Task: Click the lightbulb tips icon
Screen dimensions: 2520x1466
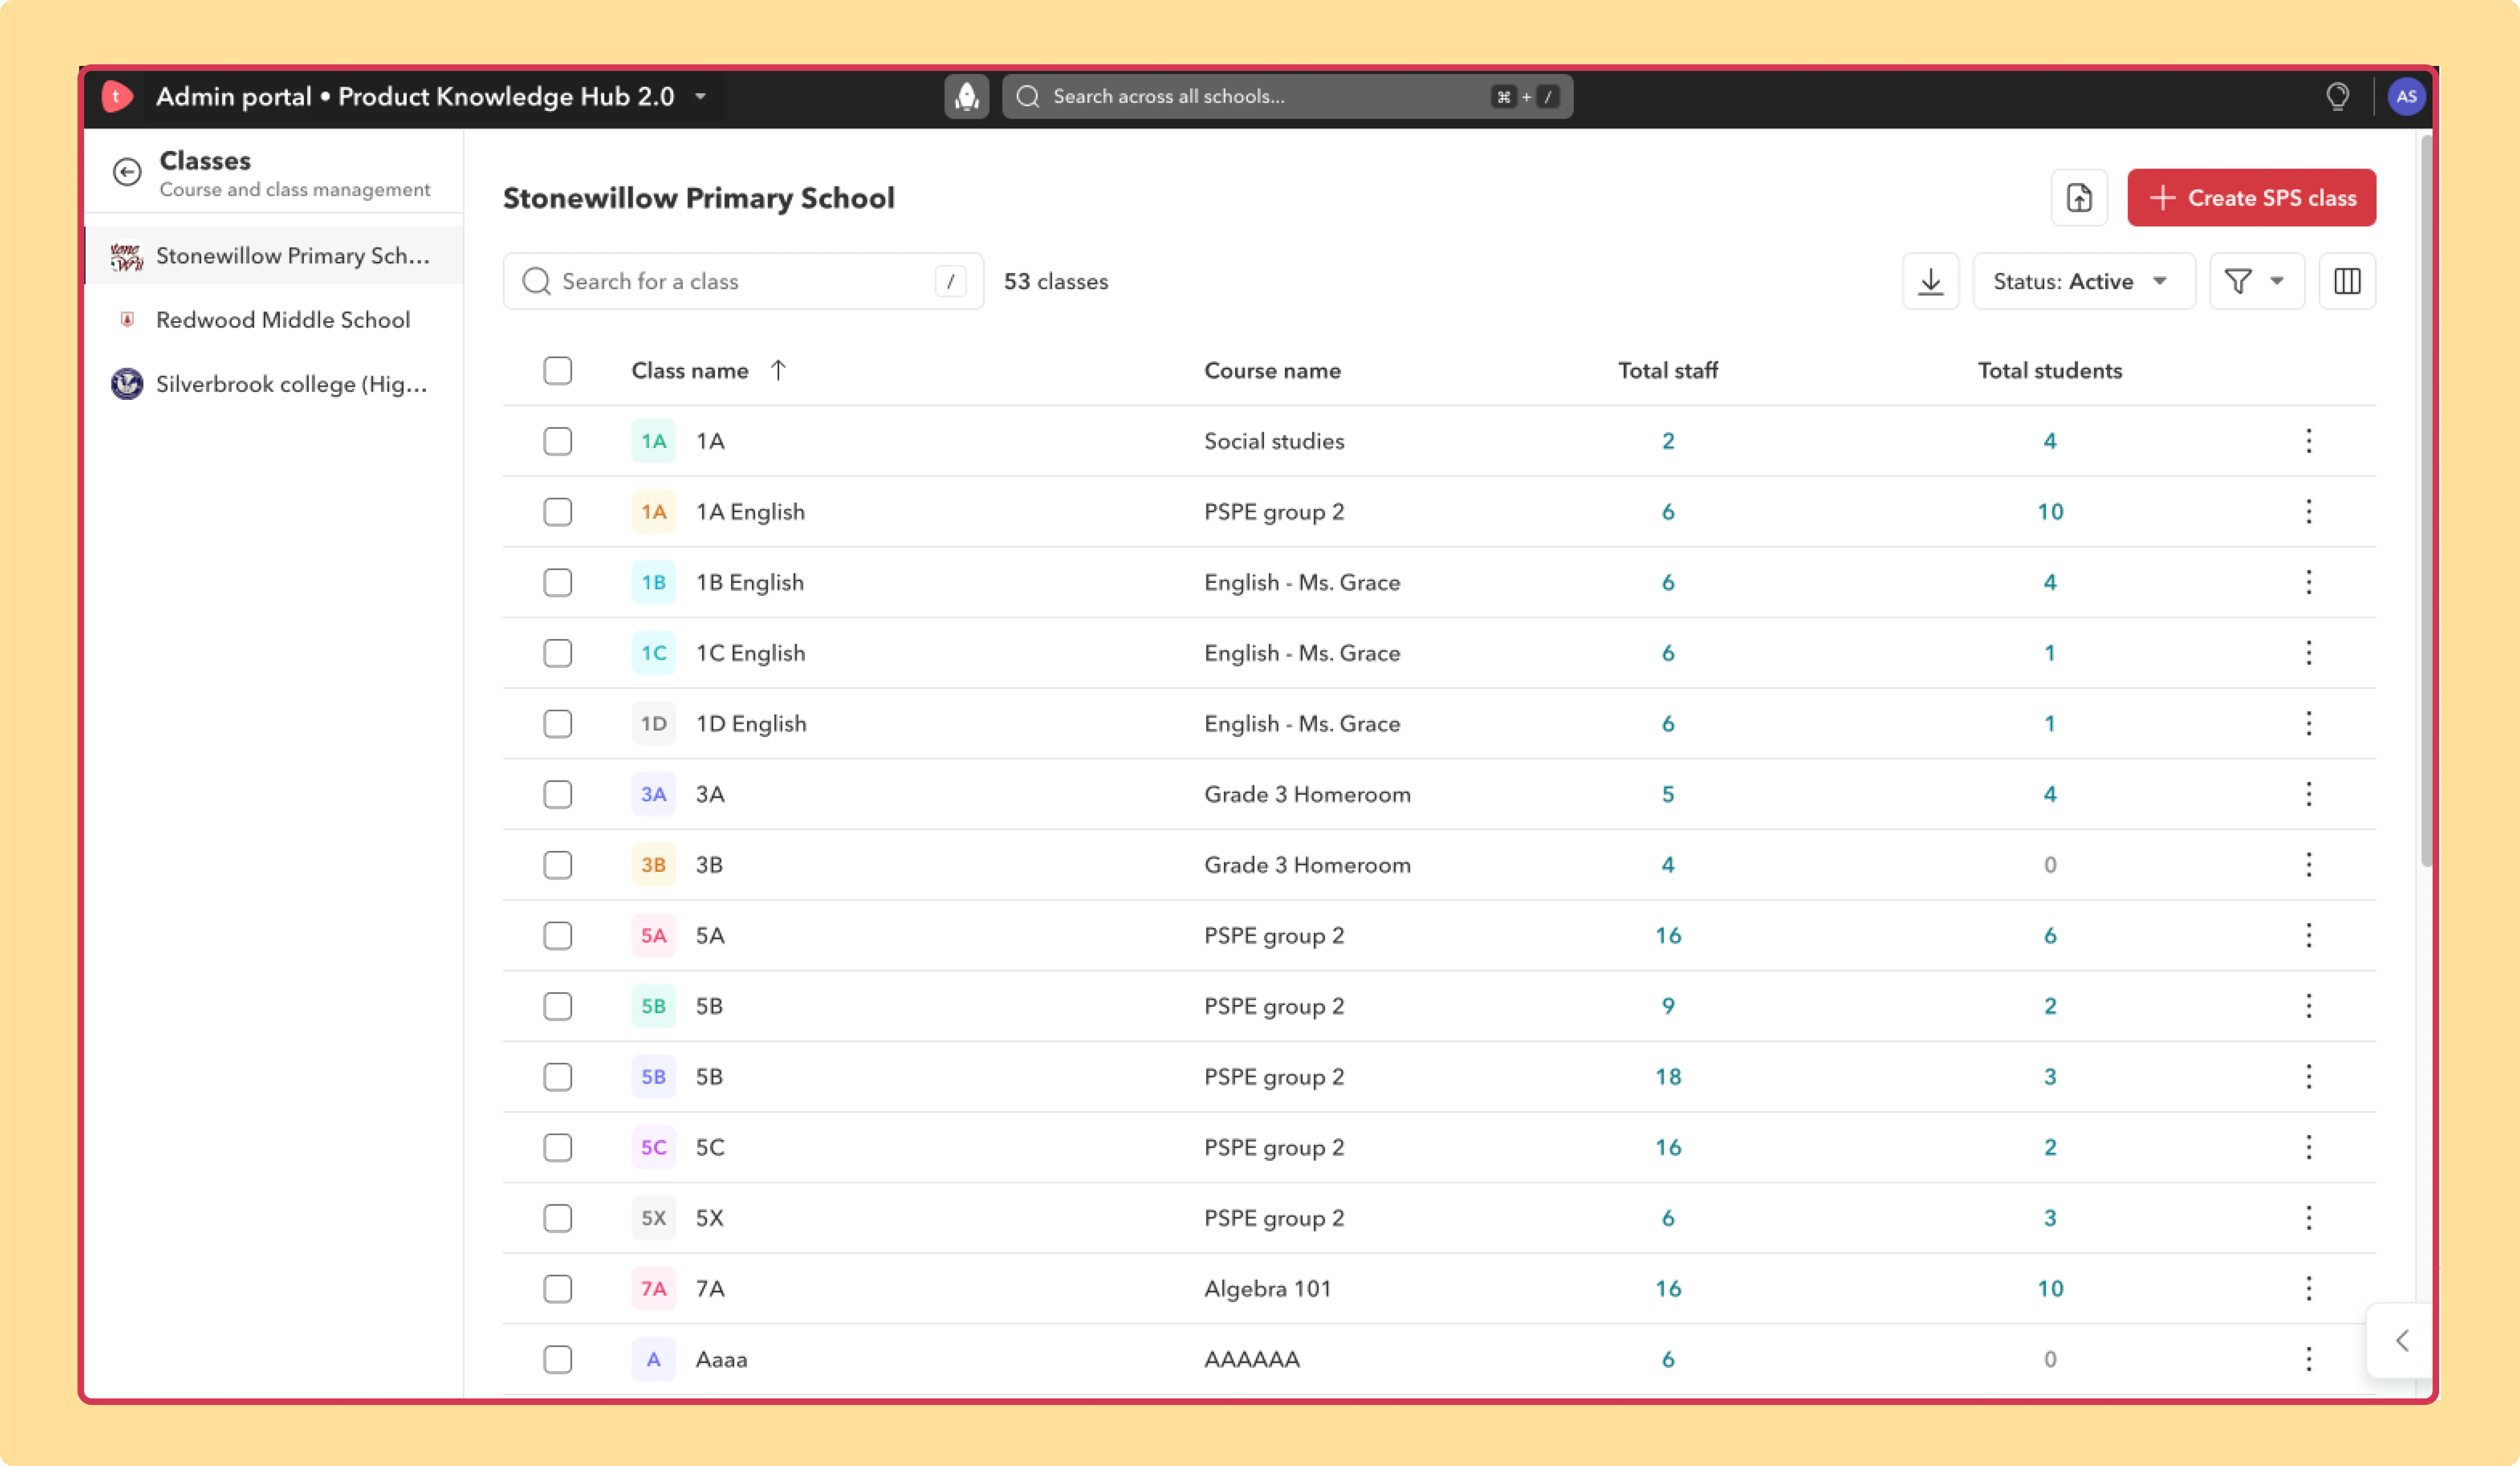Action: (x=2337, y=96)
